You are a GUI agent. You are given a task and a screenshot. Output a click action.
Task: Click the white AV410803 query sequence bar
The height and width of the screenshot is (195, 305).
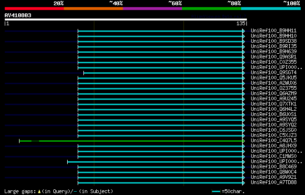[x=126, y=19]
